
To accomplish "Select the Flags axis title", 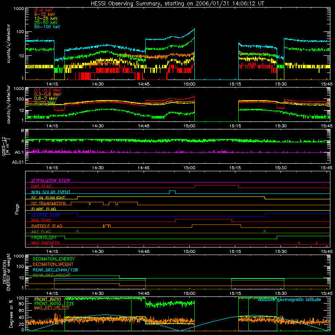I will 17,209.
